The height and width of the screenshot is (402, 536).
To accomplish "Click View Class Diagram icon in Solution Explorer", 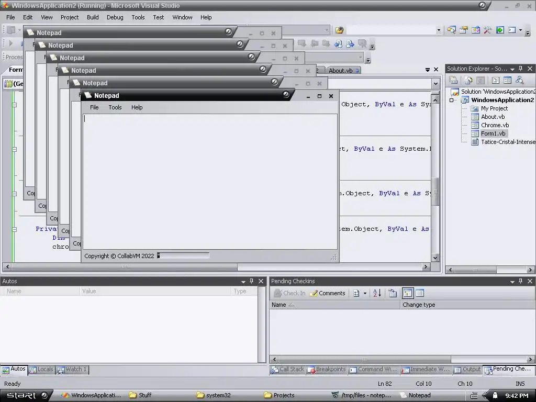I will (x=520, y=80).
